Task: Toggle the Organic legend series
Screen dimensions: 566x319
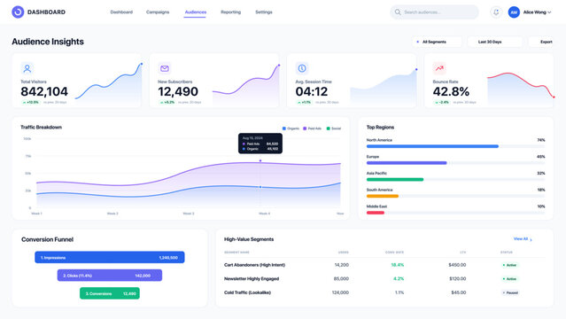Action: (x=291, y=128)
